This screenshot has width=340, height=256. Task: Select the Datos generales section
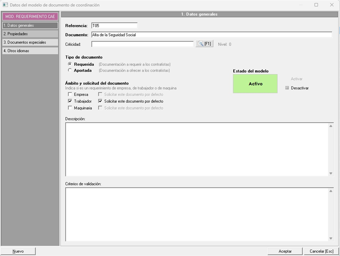tap(30, 26)
